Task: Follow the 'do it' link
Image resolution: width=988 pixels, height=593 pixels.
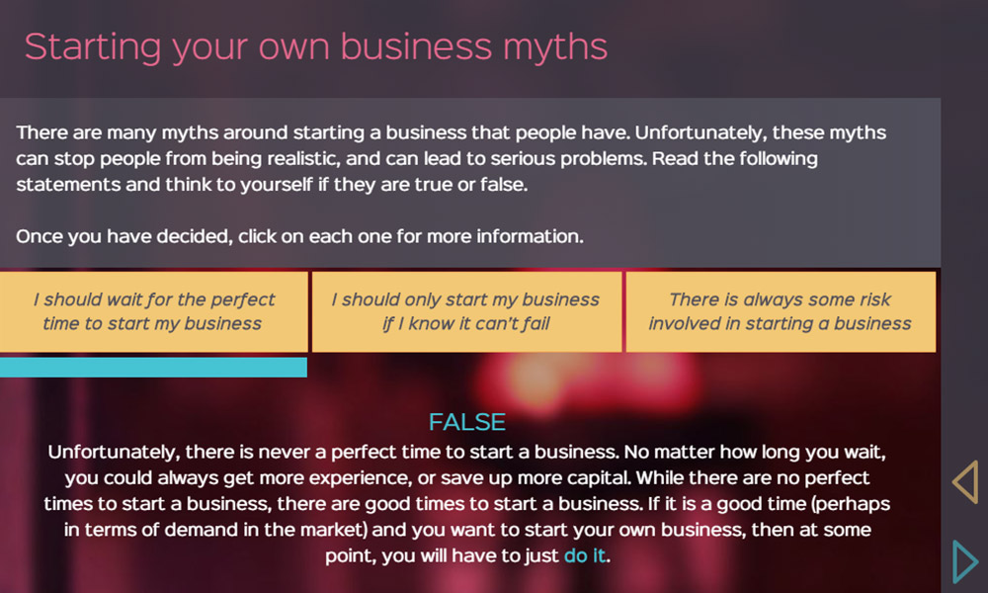Action: coord(584,555)
